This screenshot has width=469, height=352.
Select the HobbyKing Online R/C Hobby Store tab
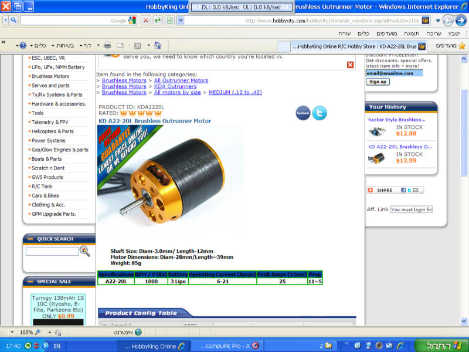click(359, 46)
